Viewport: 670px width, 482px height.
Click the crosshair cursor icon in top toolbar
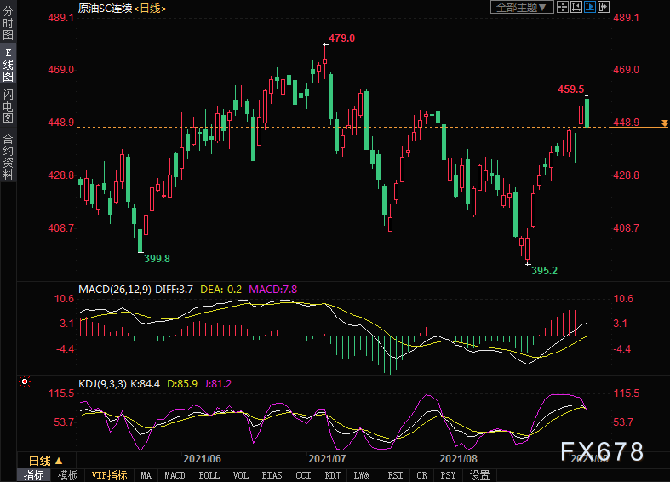[x=564, y=7]
